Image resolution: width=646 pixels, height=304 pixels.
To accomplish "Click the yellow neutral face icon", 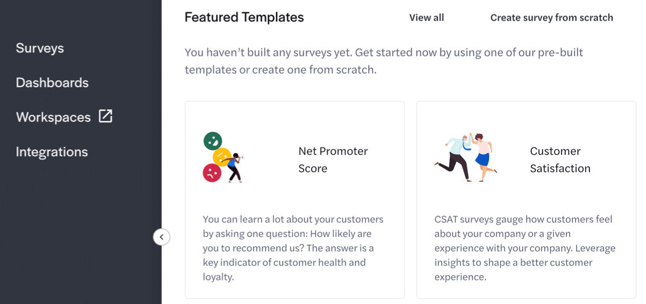I will point(222,157).
